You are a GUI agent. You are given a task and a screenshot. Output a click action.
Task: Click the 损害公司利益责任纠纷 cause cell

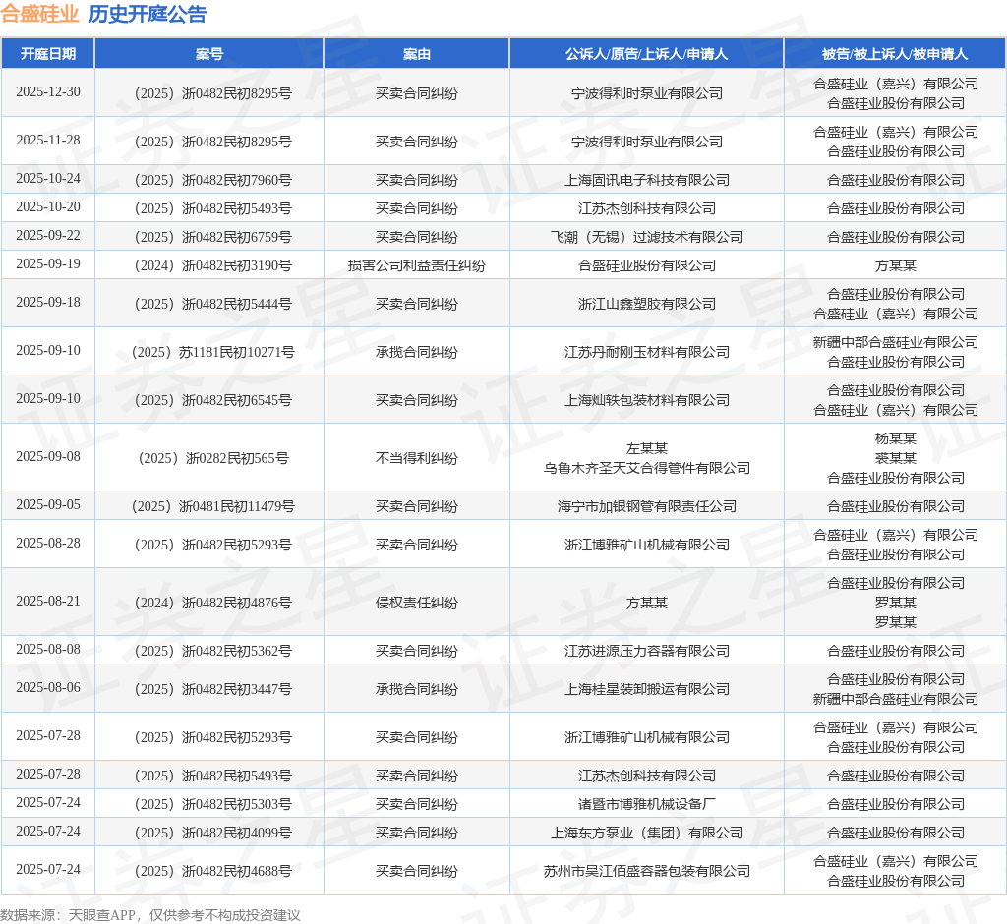[417, 265]
